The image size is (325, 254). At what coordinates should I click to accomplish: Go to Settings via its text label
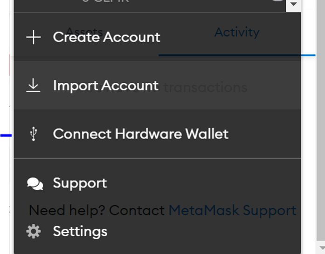pyautogui.click(x=80, y=231)
